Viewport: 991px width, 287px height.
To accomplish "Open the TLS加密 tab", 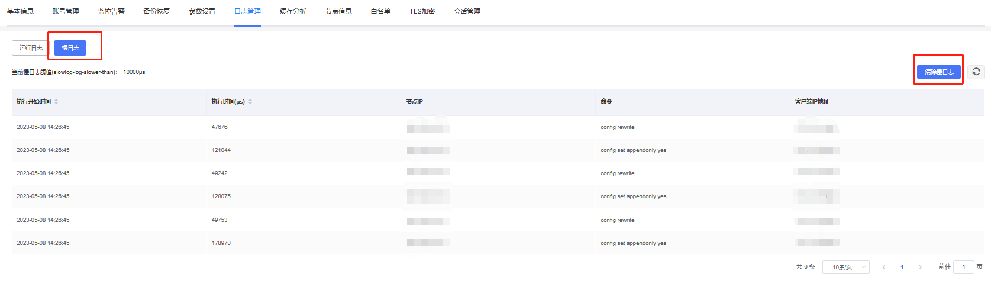I will pyautogui.click(x=422, y=11).
